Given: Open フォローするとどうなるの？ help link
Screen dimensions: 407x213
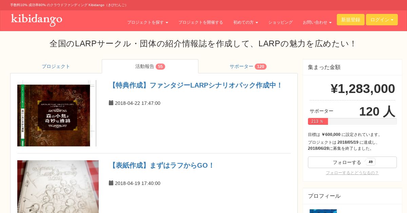Looking at the screenshot, I should [x=352, y=173].
